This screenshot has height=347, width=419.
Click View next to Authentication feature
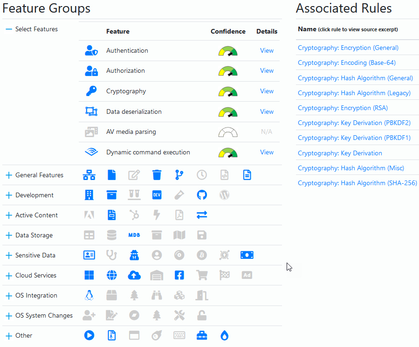[267, 50]
